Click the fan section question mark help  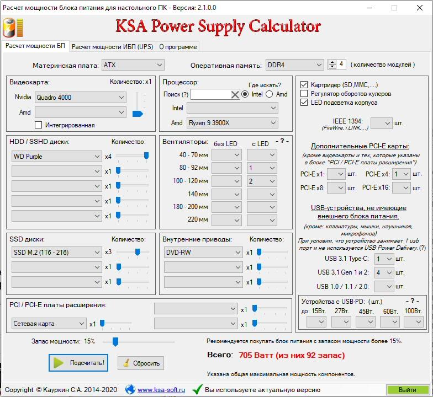coord(282,141)
